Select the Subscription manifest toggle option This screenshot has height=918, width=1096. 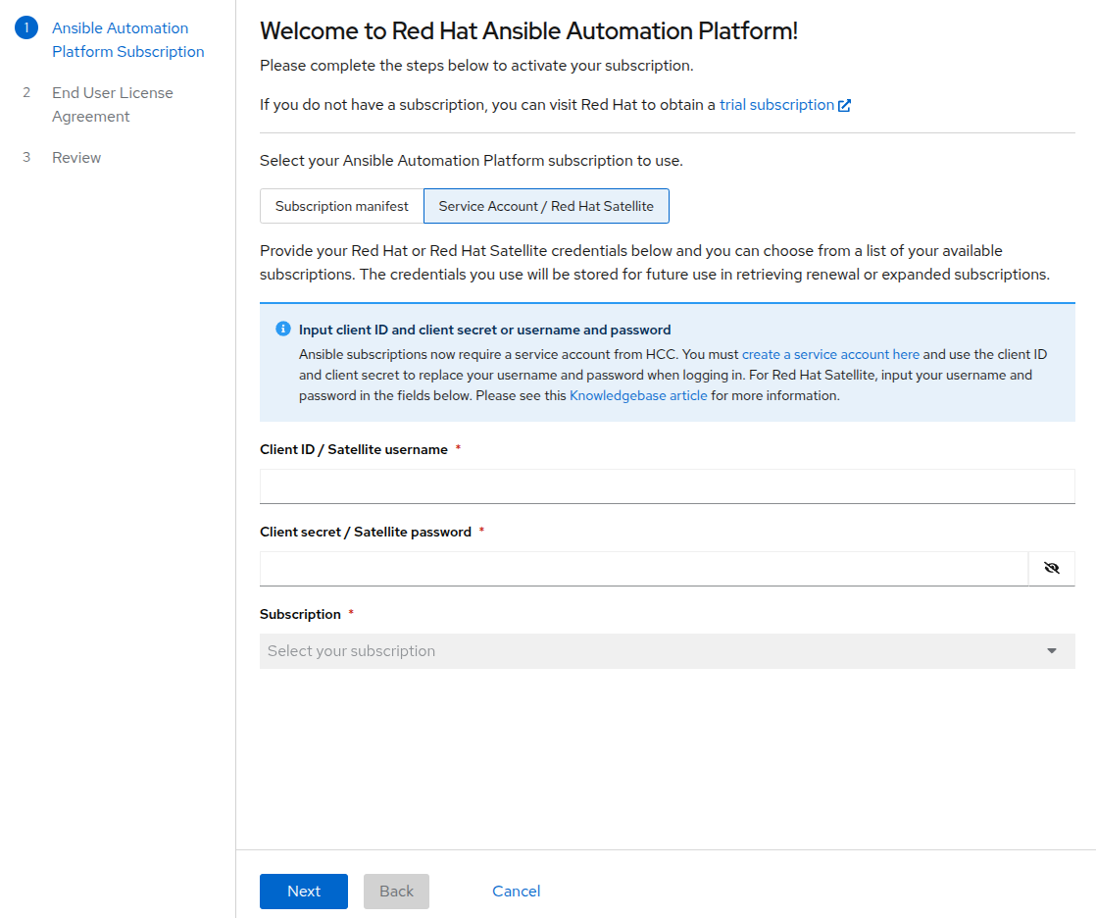[341, 206]
